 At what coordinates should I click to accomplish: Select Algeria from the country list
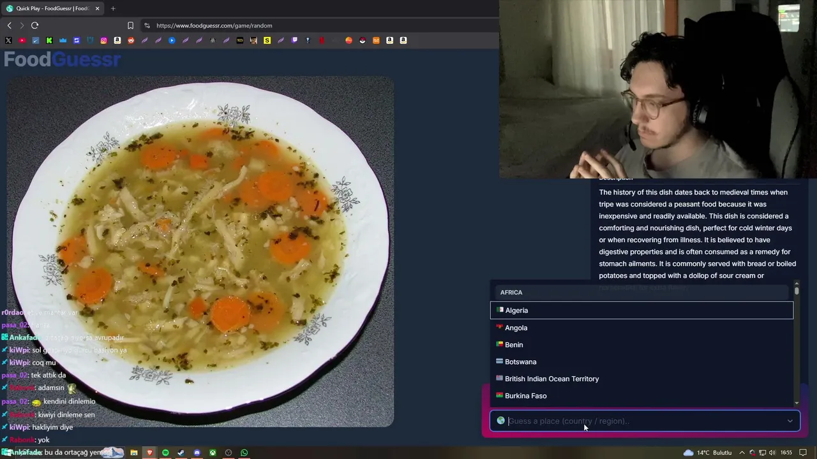pos(641,310)
